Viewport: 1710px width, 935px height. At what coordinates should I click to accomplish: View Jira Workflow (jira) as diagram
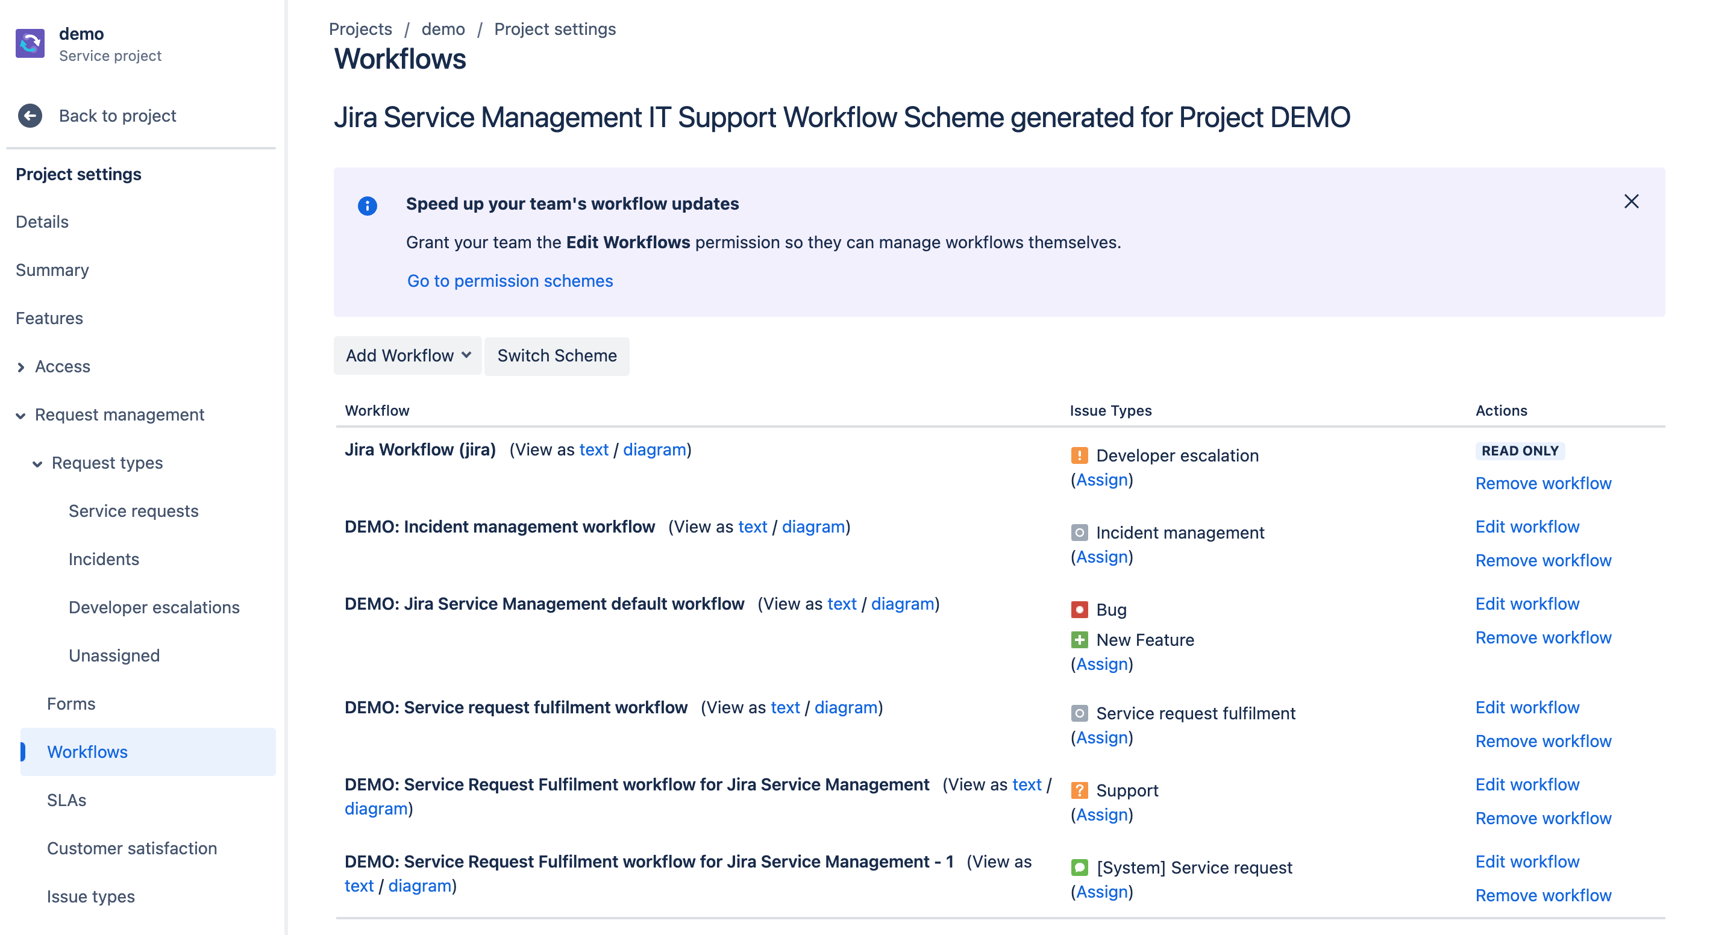point(654,449)
